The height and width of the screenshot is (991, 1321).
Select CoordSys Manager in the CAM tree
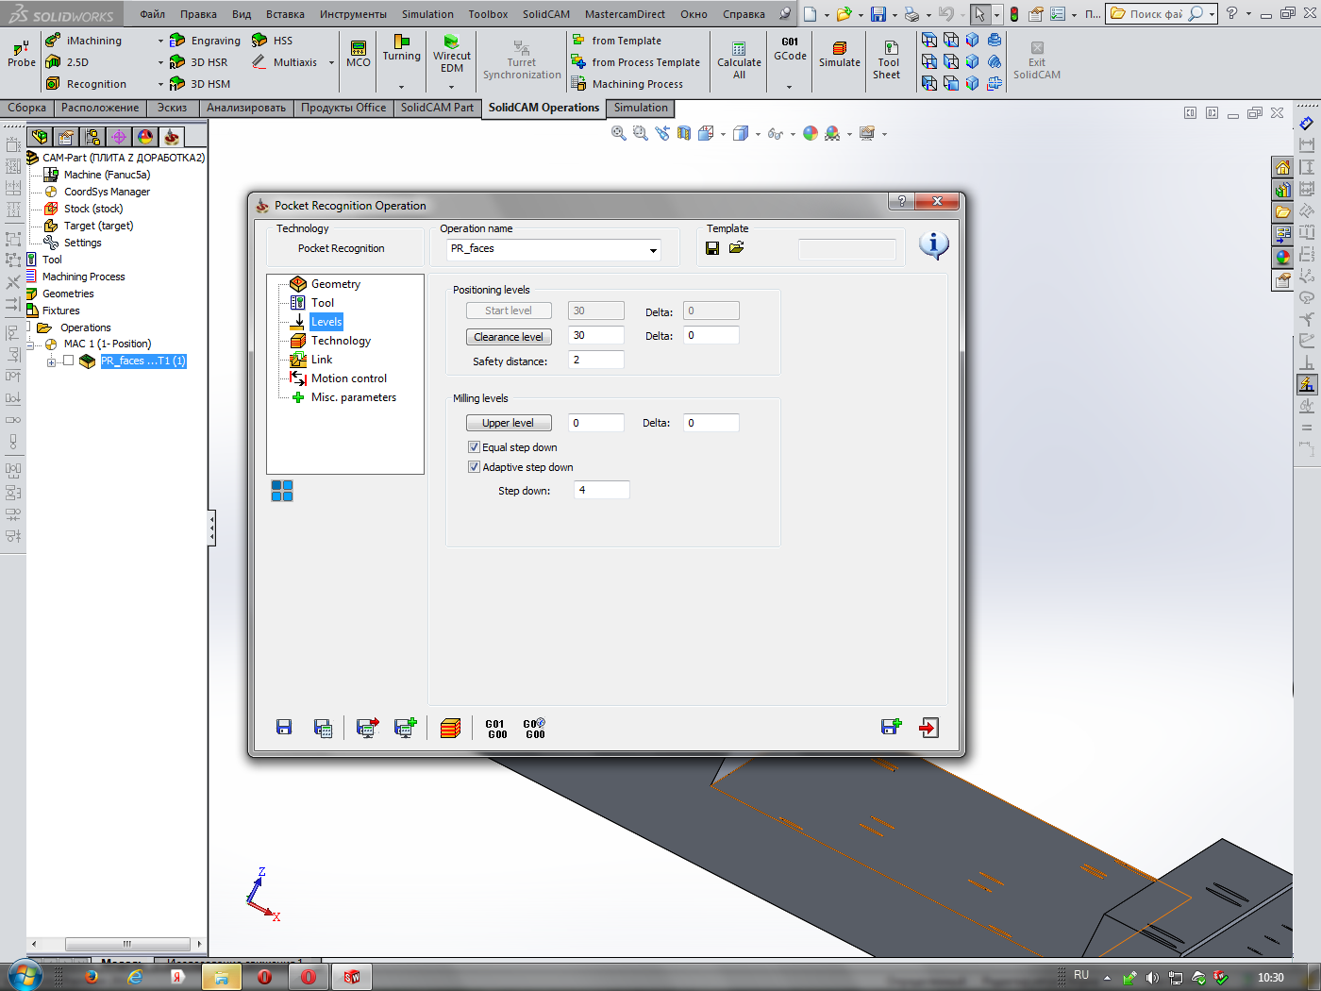(x=107, y=192)
